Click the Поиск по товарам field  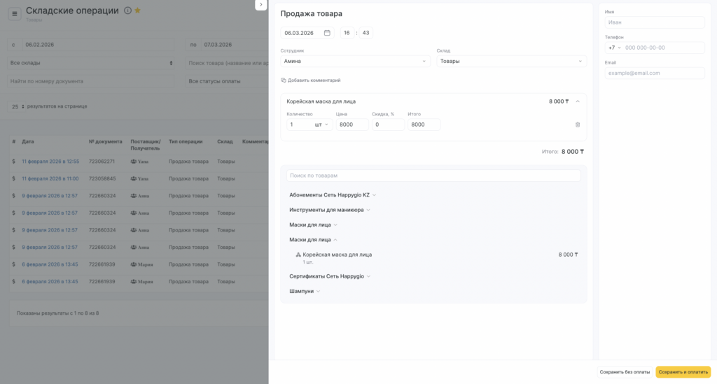tap(433, 176)
